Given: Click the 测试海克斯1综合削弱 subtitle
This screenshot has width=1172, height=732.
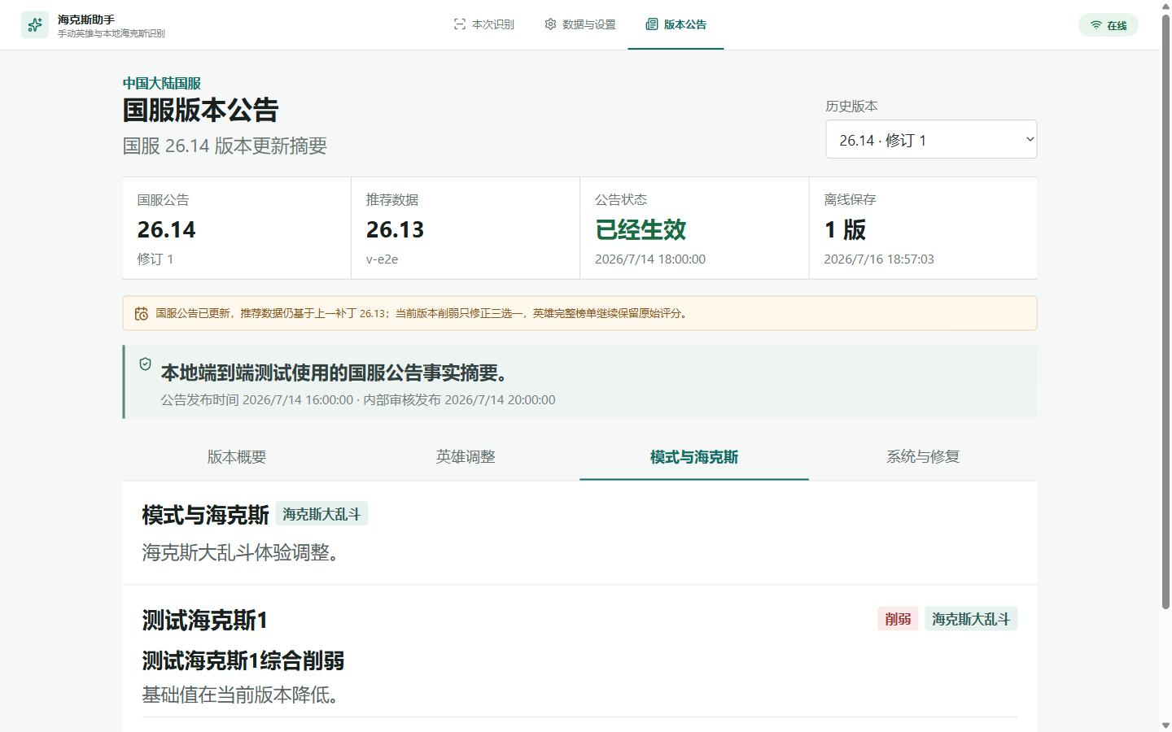Looking at the screenshot, I should tap(243, 660).
